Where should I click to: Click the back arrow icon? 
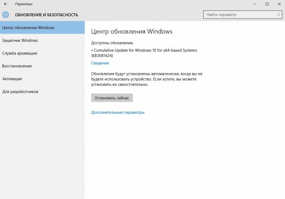6,4
